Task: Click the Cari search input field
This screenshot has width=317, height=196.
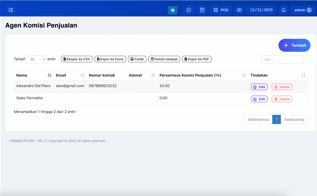Action: pyautogui.click(x=282, y=59)
